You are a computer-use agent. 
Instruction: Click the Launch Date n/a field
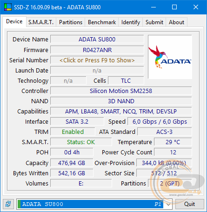(x=97, y=71)
